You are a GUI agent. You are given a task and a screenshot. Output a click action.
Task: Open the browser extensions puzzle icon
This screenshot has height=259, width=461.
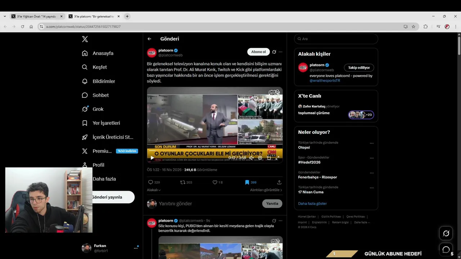tap(425, 27)
